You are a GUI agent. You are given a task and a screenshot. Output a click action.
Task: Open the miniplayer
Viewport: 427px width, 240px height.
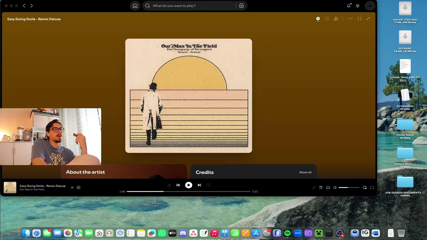365,187
